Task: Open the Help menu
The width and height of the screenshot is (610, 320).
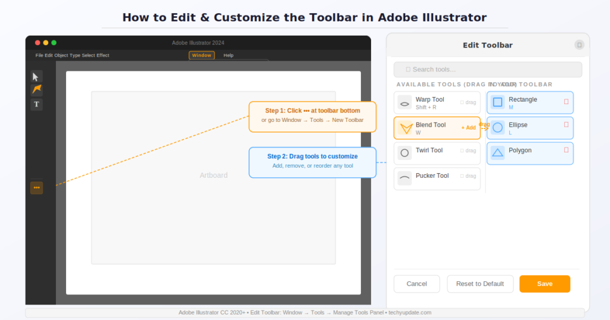Action: (x=228, y=55)
